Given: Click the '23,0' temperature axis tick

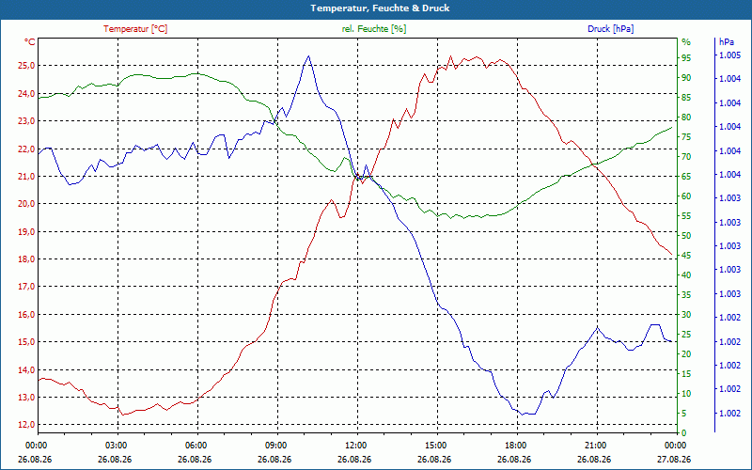Looking at the screenshot, I should [26, 121].
